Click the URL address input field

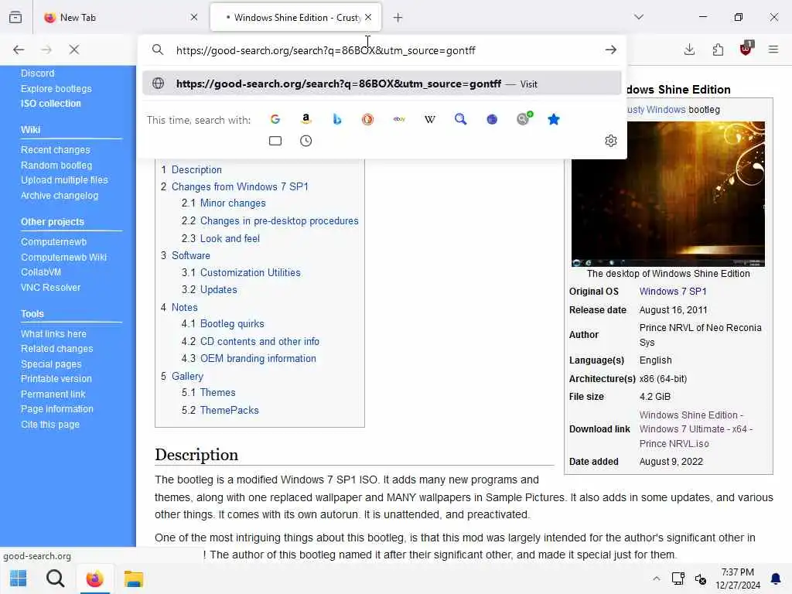(x=384, y=50)
